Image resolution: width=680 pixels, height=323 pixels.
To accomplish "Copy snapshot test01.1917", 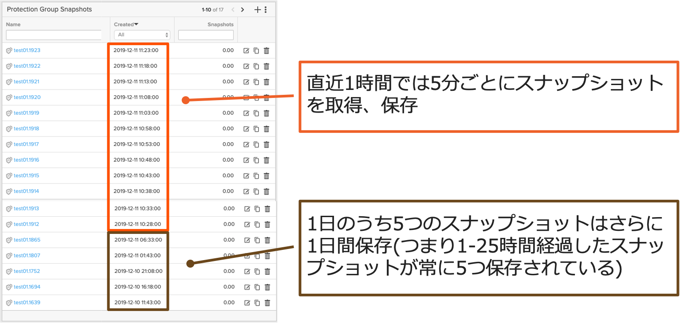I will 256,144.
